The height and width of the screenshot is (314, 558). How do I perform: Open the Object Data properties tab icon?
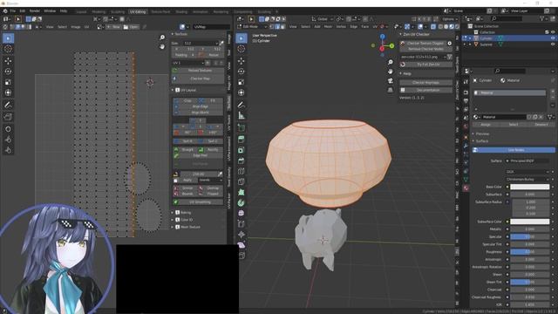[x=466, y=180]
